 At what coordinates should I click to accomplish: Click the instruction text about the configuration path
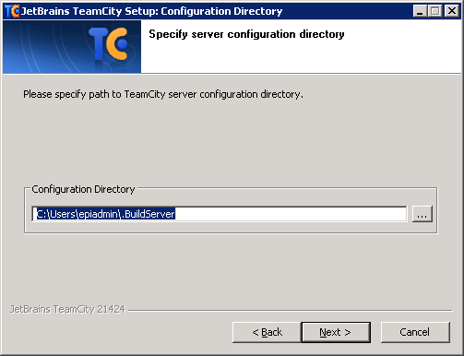(163, 94)
